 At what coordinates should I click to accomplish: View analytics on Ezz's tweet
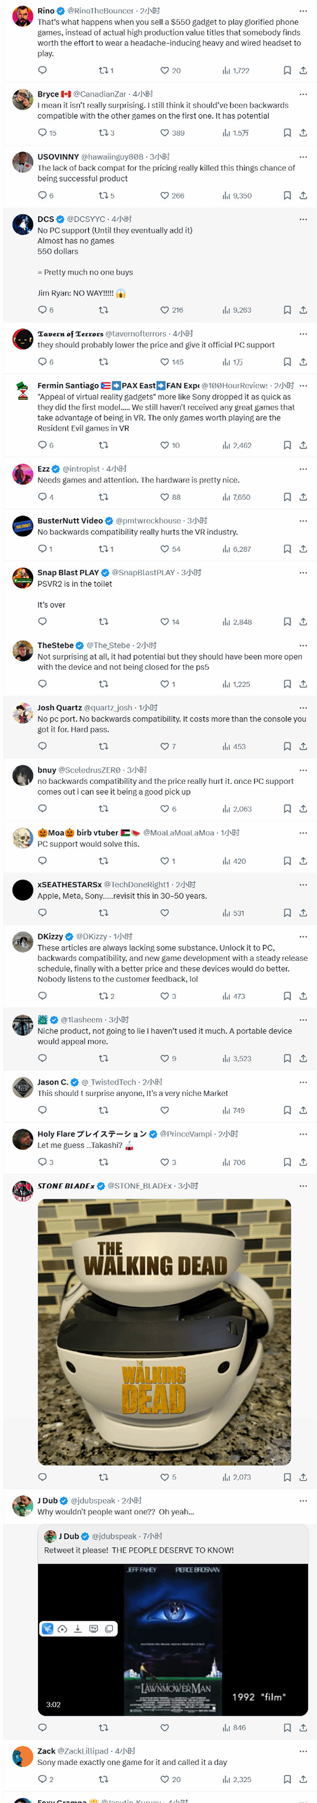(235, 497)
